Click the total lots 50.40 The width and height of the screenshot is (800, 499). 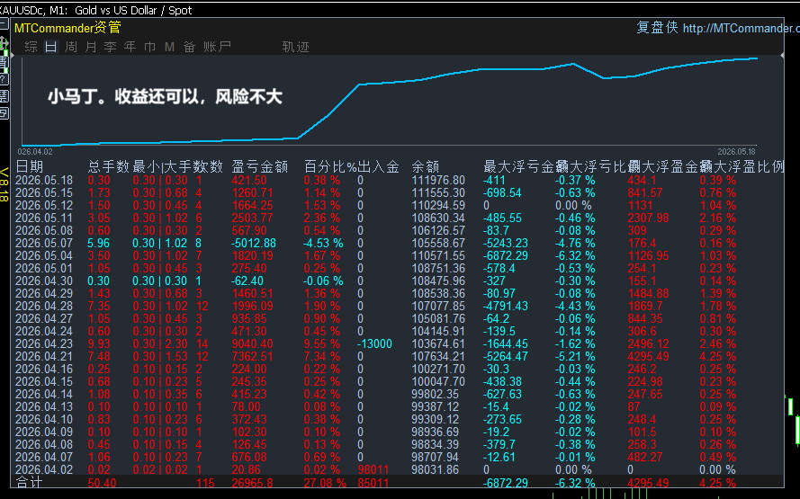pos(102,483)
